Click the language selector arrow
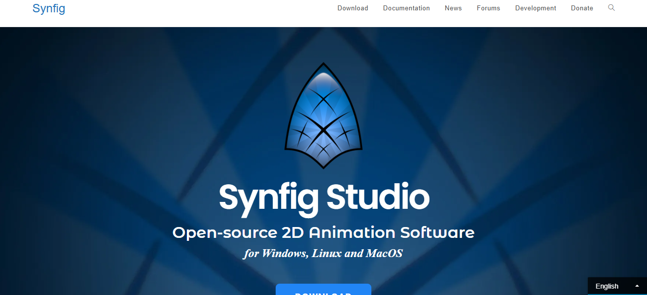 pos(637,286)
